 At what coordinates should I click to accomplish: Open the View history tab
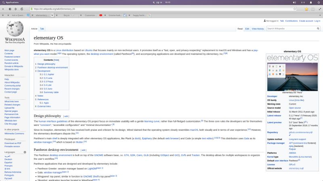coord(258,29)
